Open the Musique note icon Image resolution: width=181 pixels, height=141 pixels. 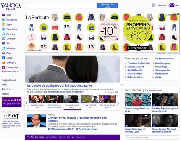tap(3, 48)
